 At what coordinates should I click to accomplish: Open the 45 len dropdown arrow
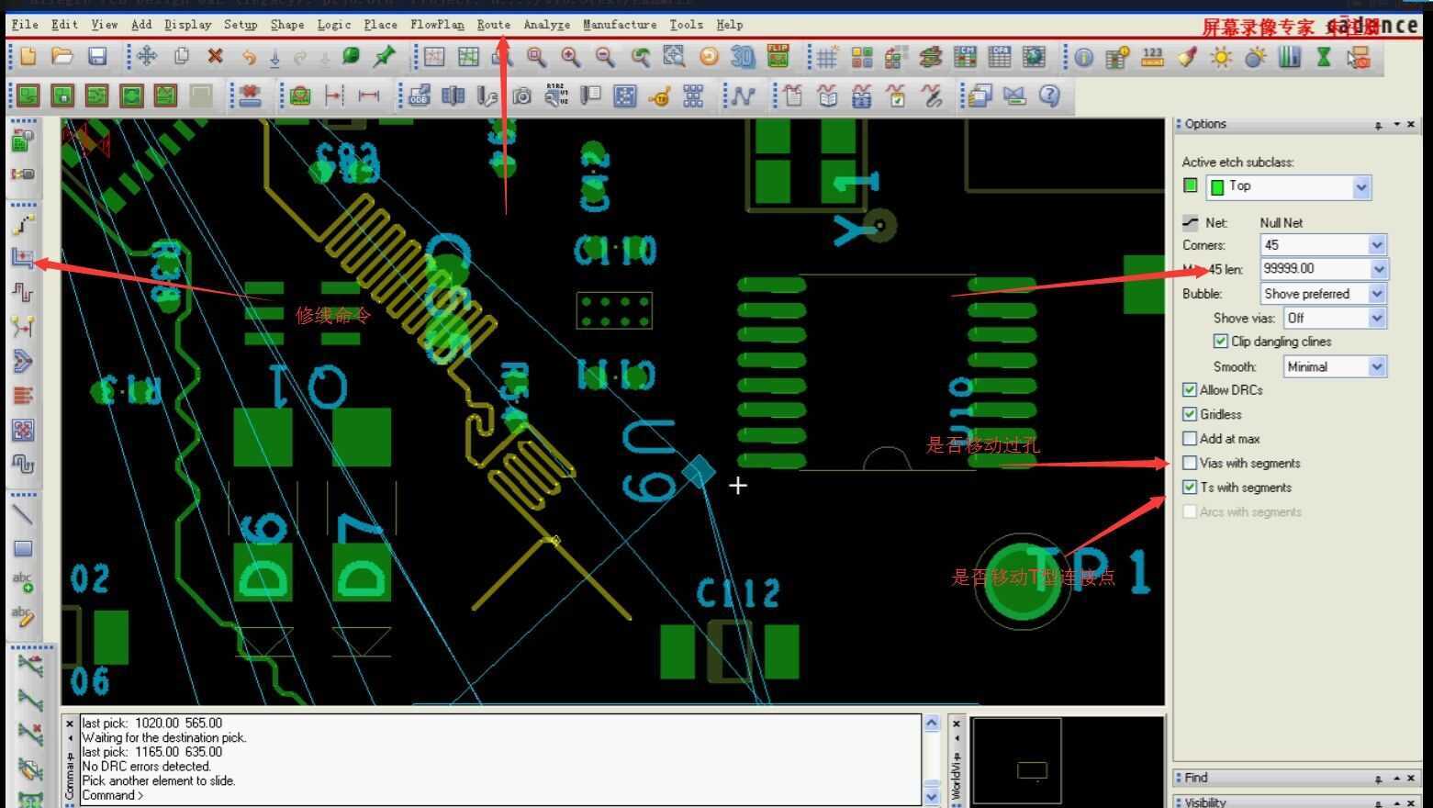[x=1378, y=269]
